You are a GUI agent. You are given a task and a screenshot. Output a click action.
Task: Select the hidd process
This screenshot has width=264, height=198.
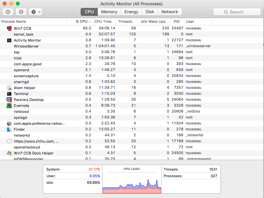[132, 58]
